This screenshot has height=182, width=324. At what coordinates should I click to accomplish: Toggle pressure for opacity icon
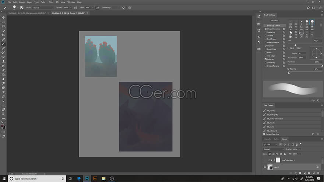(75, 8)
